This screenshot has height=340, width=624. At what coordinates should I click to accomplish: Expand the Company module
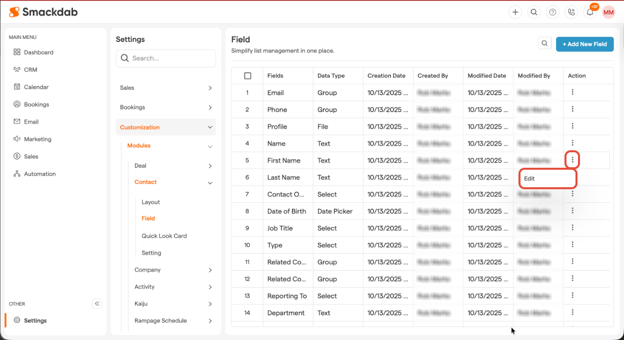pyautogui.click(x=210, y=270)
